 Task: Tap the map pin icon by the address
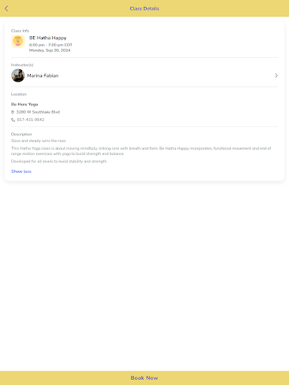(13, 112)
